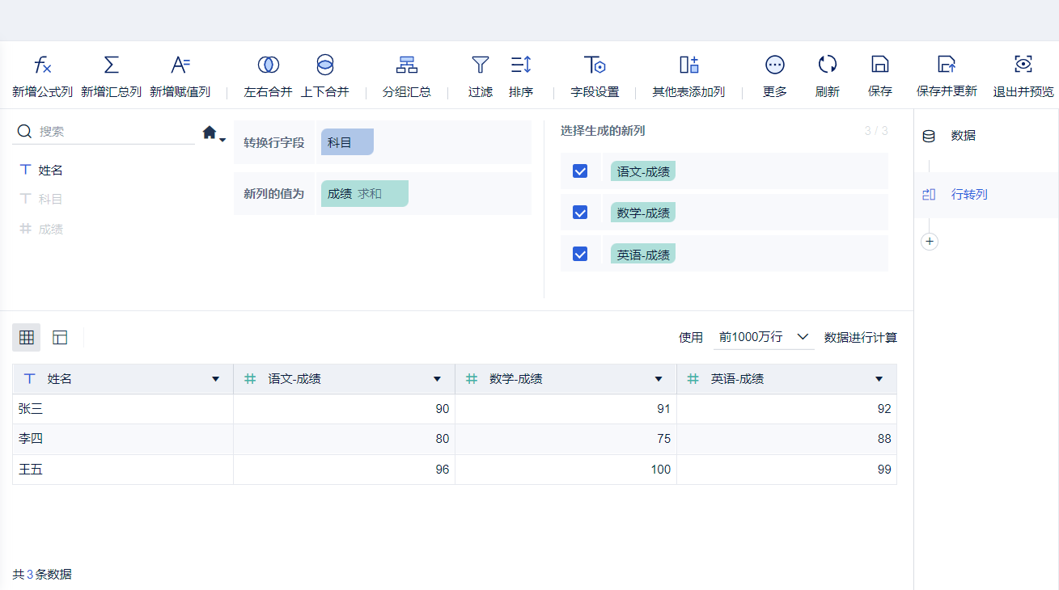Viewport: 1059px width, 590px height.
Task: Uncheck the 英语-成绩 new column
Action: pos(580,254)
